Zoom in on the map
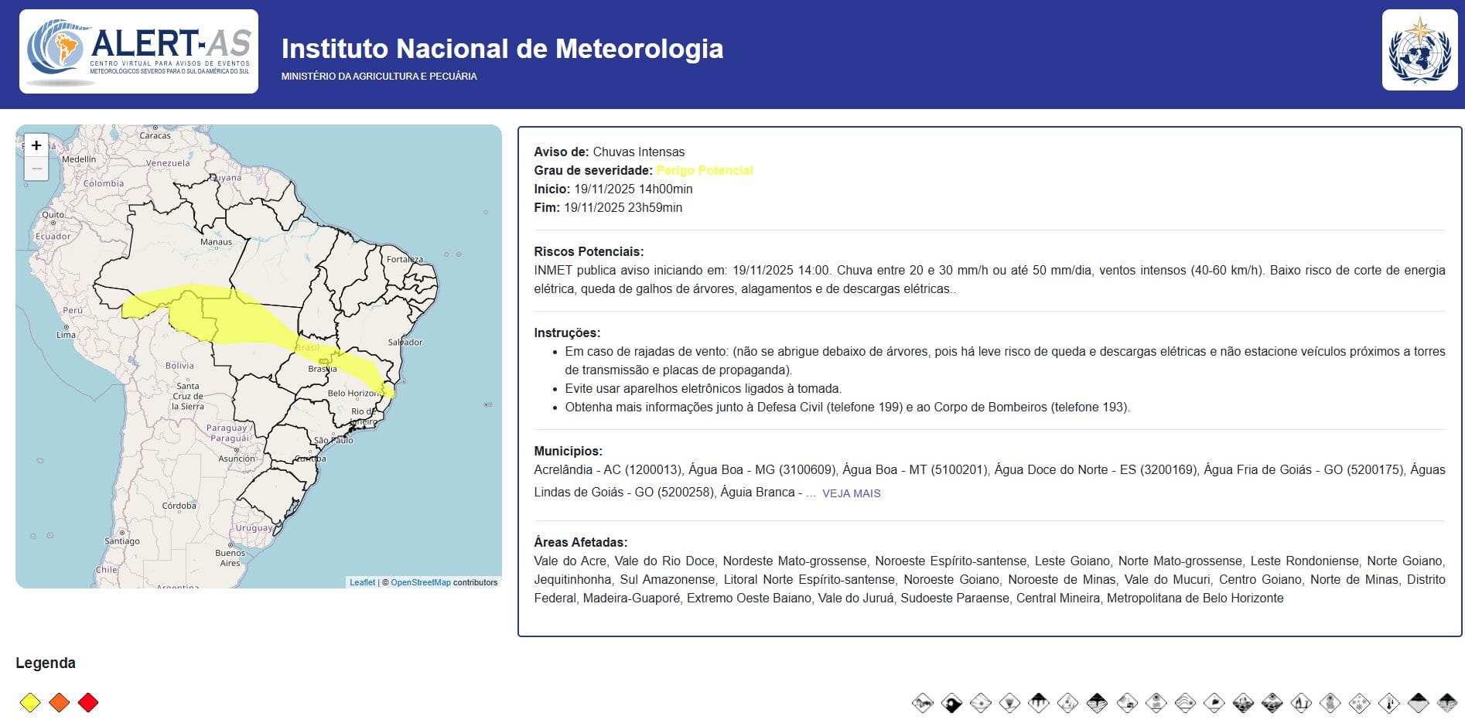 [x=37, y=145]
